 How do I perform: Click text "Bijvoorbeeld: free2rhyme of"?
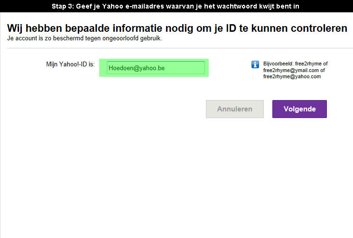pos(296,64)
